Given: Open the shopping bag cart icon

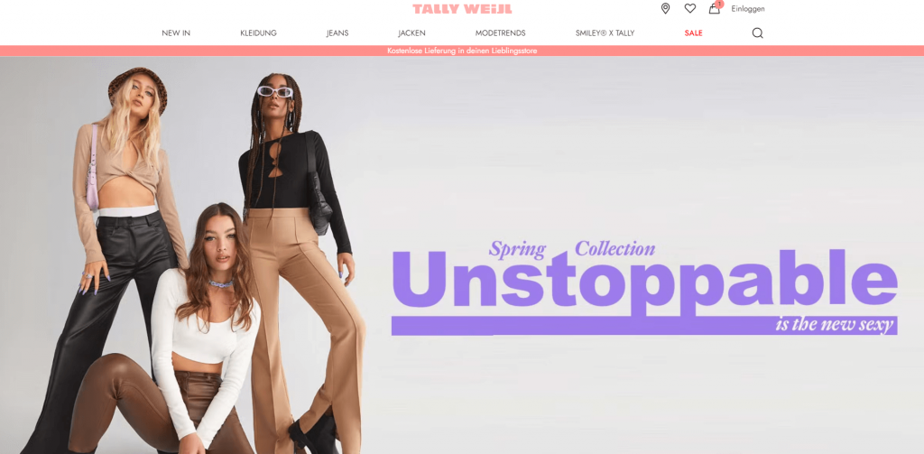Looking at the screenshot, I should pos(715,9).
